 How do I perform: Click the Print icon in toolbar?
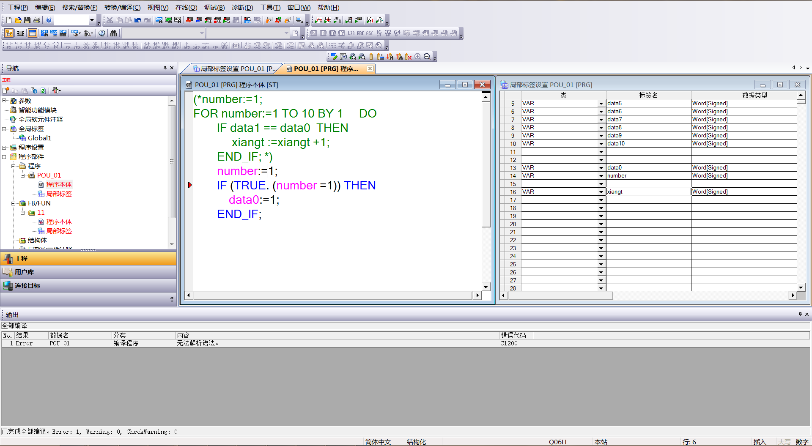click(x=37, y=20)
